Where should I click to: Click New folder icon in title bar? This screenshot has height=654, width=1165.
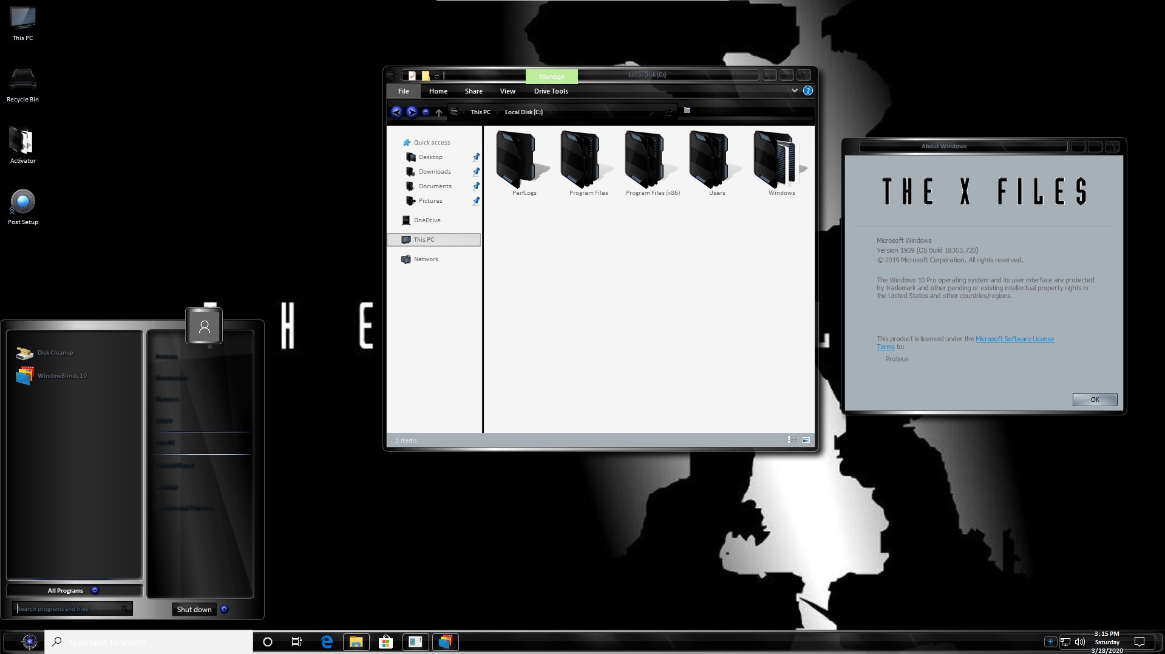tap(426, 76)
